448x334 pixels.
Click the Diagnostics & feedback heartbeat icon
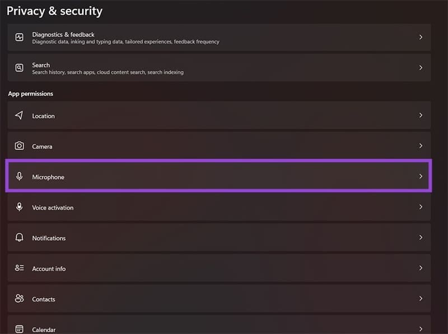(20, 37)
